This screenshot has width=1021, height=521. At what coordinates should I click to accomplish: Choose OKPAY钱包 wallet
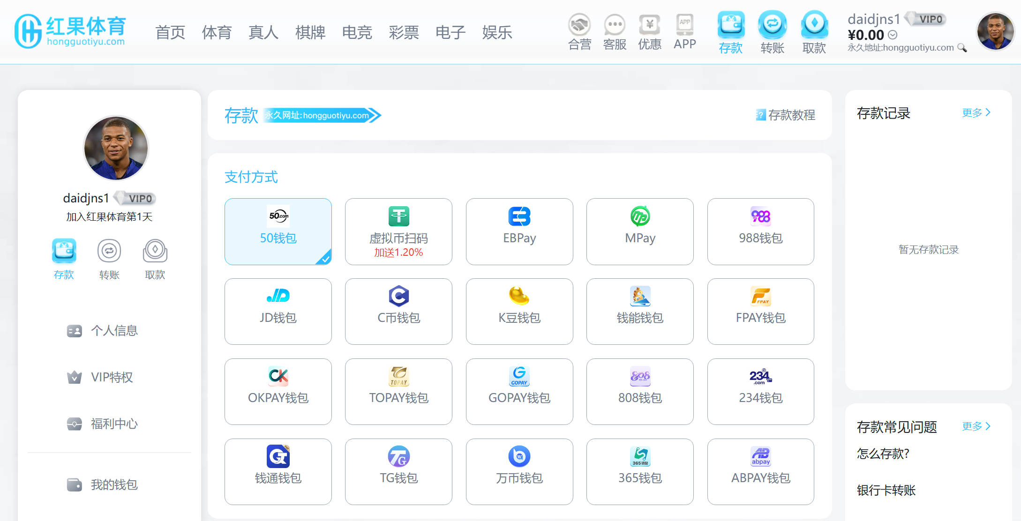(278, 392)
